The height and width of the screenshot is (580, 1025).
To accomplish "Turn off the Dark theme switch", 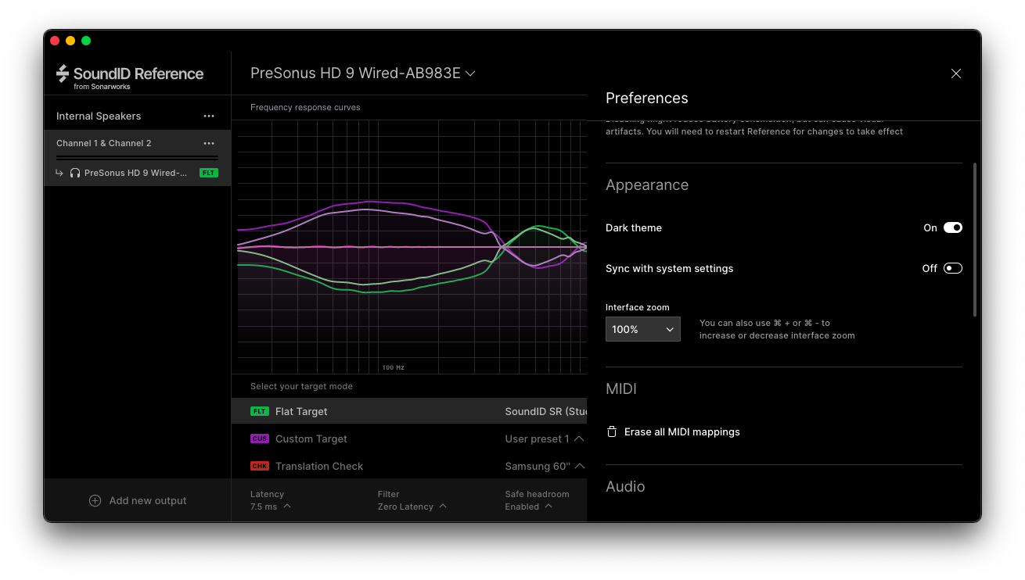I will (952, 227).
